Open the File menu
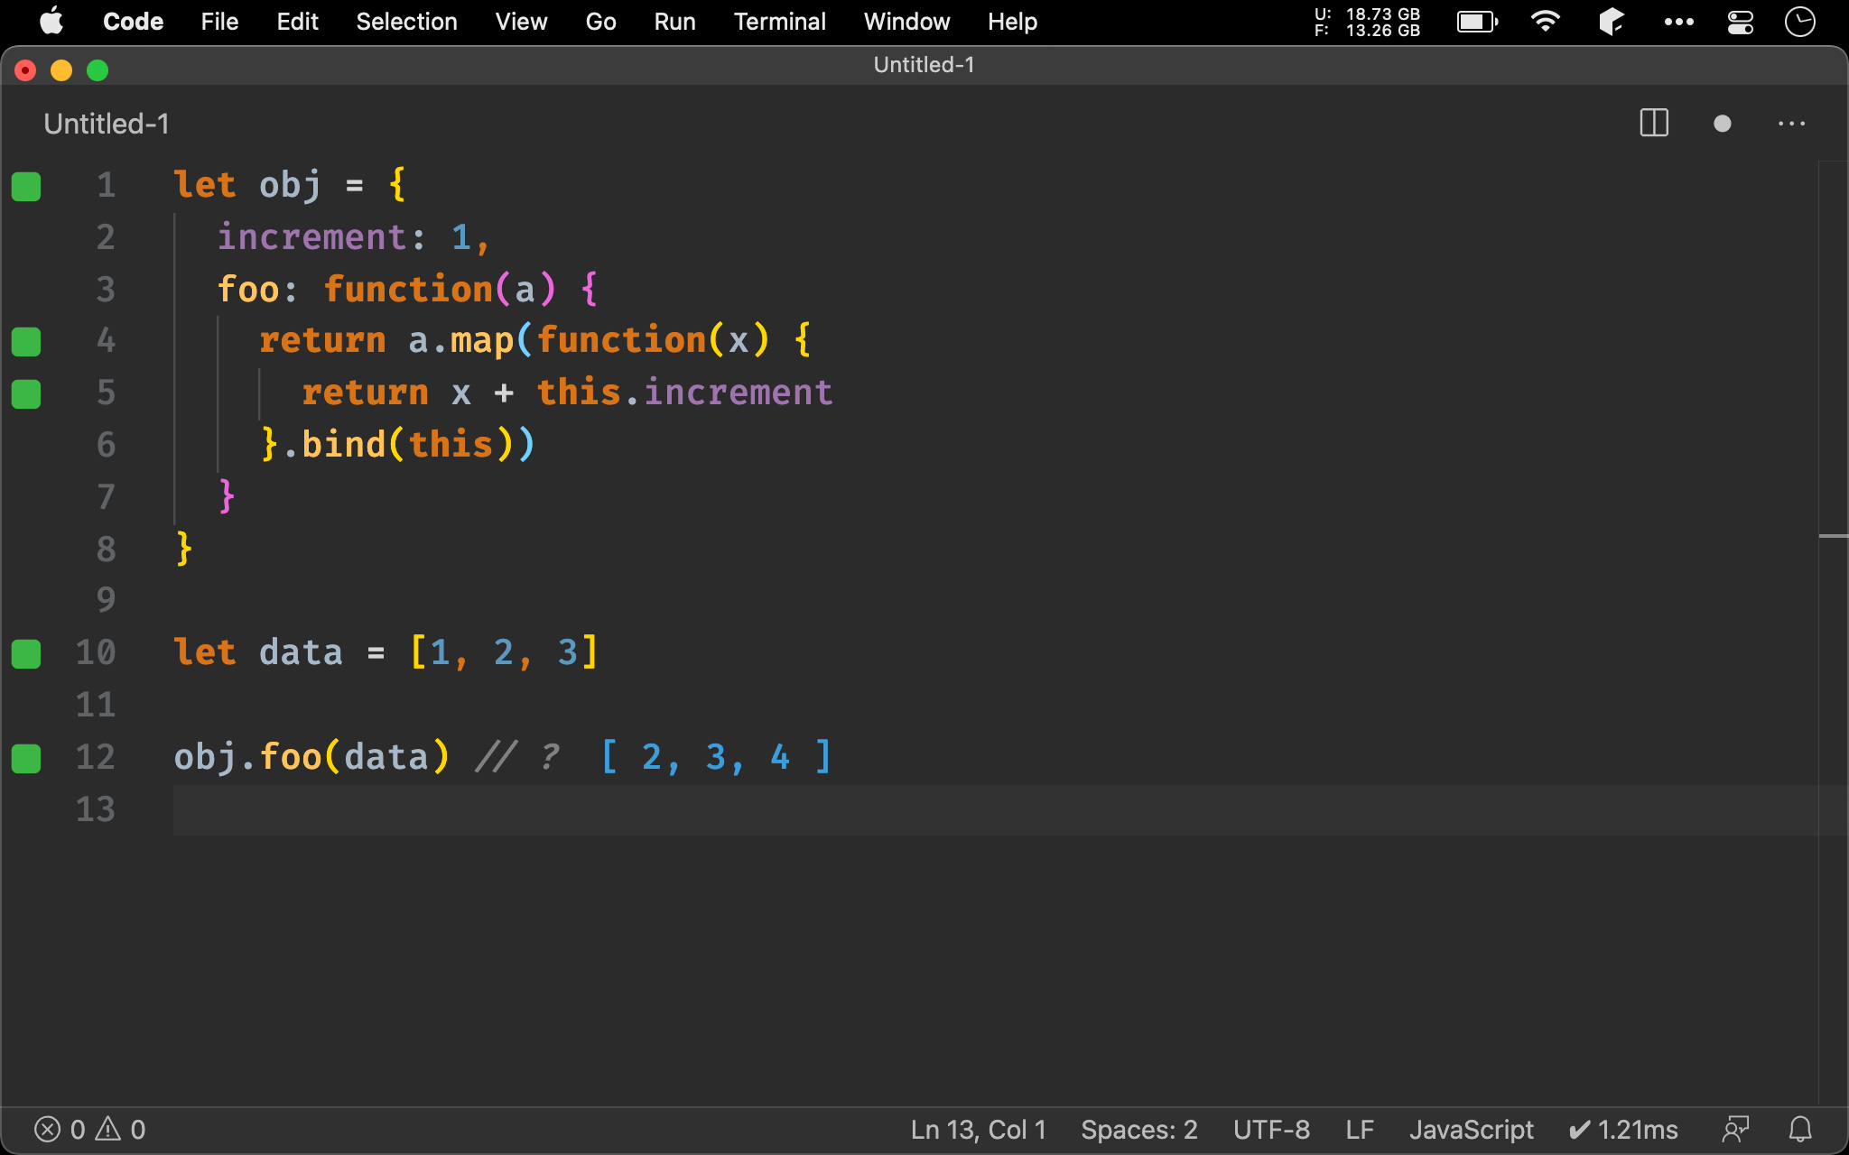This screenshot has height=1155, width=1849. (219, 22)
